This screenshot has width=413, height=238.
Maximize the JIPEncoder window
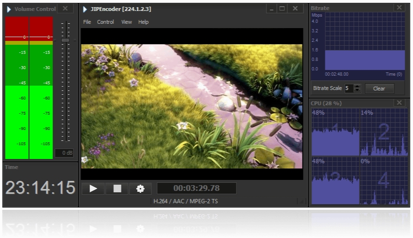pos(282,9)
